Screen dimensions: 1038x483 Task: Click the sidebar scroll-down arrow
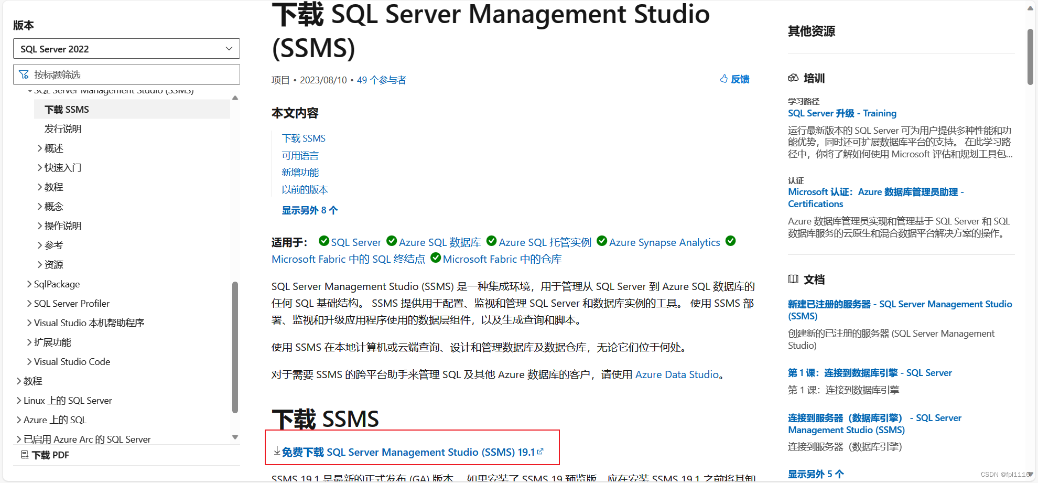click(235, 437)
